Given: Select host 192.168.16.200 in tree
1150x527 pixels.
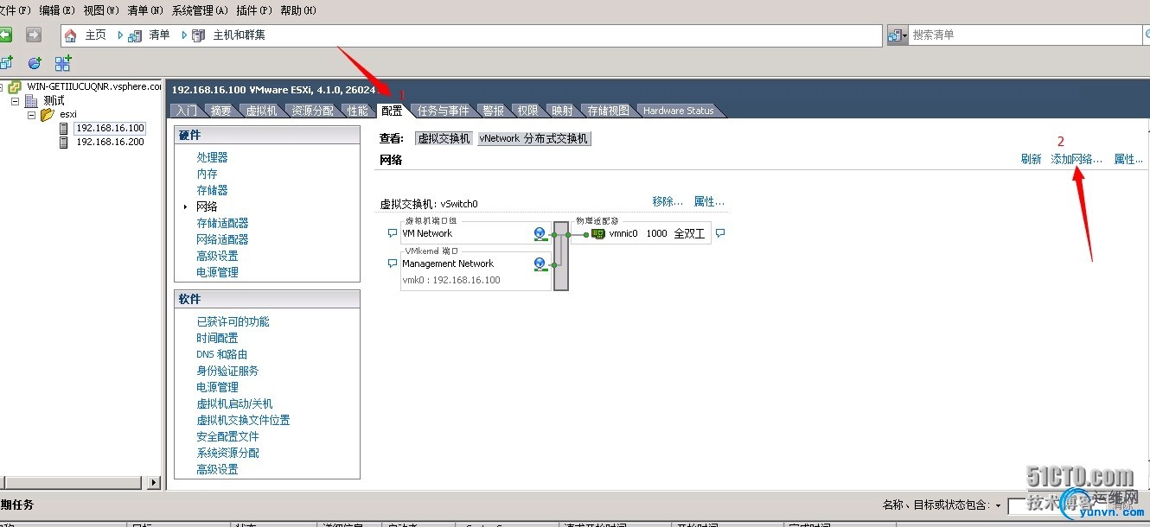Looking at the screenshot, I should pos(110,142).
